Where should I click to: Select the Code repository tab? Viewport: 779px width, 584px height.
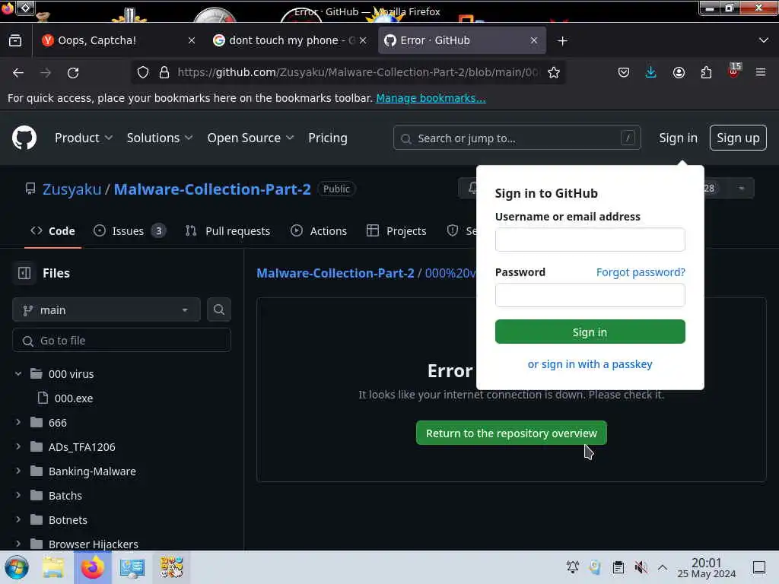click(52, 231)
